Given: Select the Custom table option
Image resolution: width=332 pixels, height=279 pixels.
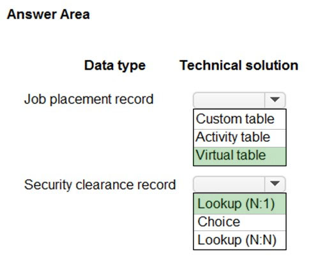Looking at the screenshot, I should point(239,119).
